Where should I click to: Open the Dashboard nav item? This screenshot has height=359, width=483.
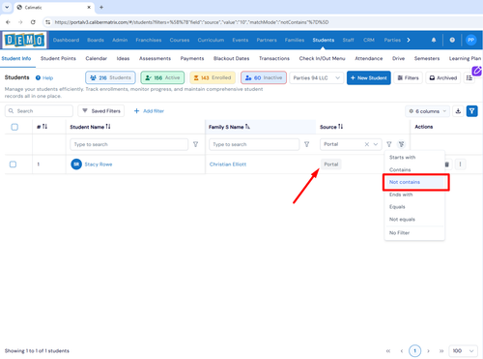[66, 40]
